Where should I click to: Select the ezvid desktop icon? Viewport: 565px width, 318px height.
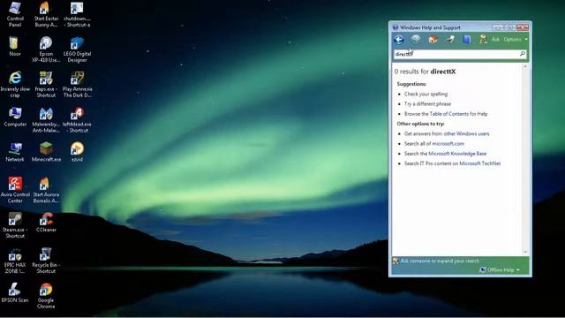pyautogui.click(x=77, y=152)
